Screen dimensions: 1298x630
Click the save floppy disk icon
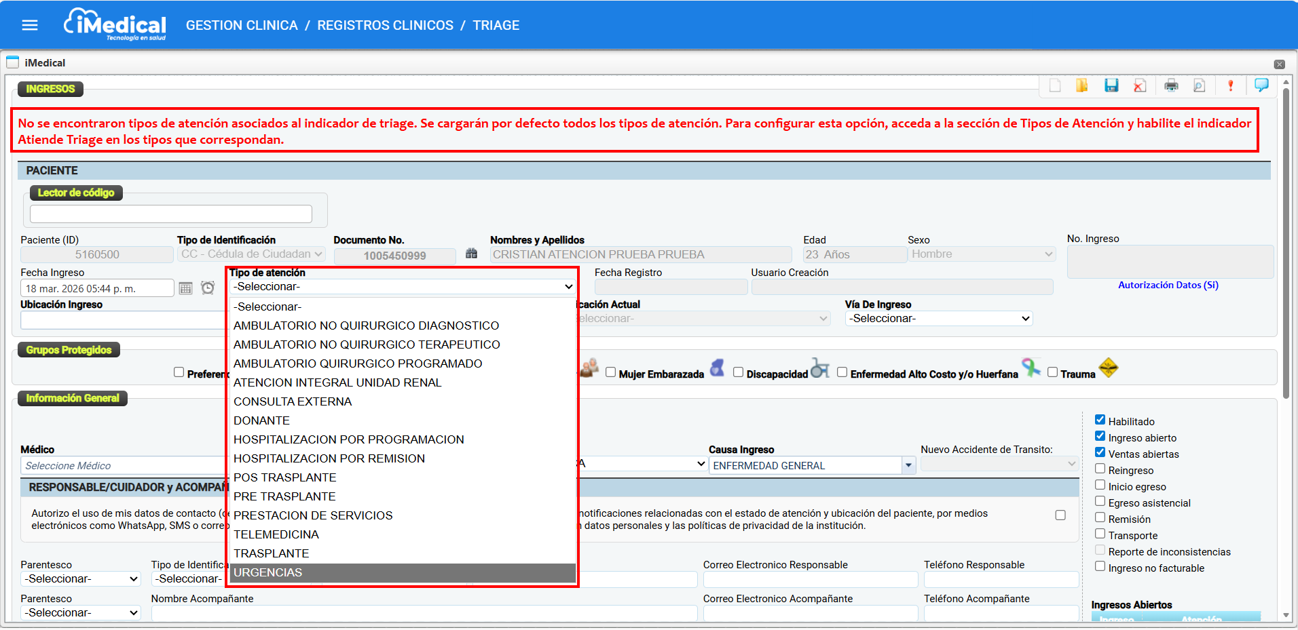[1111, 85]
